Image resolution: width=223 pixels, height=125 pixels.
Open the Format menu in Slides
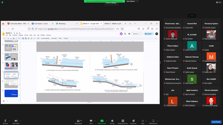26,35
